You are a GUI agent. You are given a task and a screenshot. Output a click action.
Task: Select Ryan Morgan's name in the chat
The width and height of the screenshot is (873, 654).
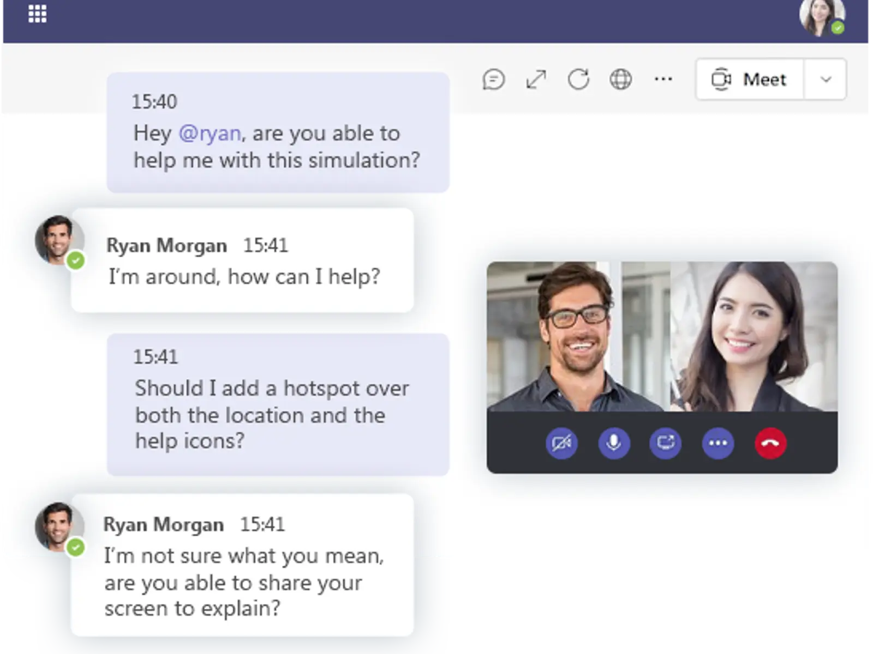click(x=166, y=245)
